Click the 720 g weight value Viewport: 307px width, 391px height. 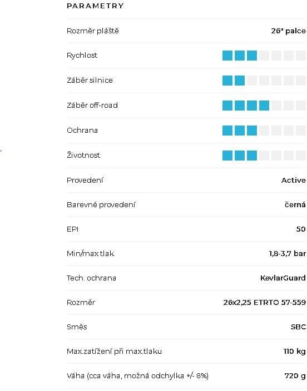[295, 375]
